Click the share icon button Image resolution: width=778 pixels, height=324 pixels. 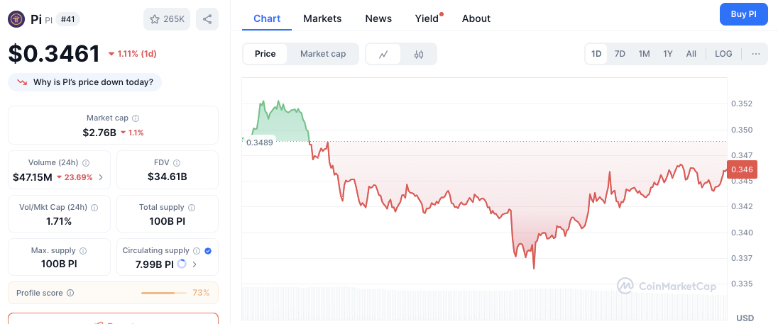click(x=207, y=19)
